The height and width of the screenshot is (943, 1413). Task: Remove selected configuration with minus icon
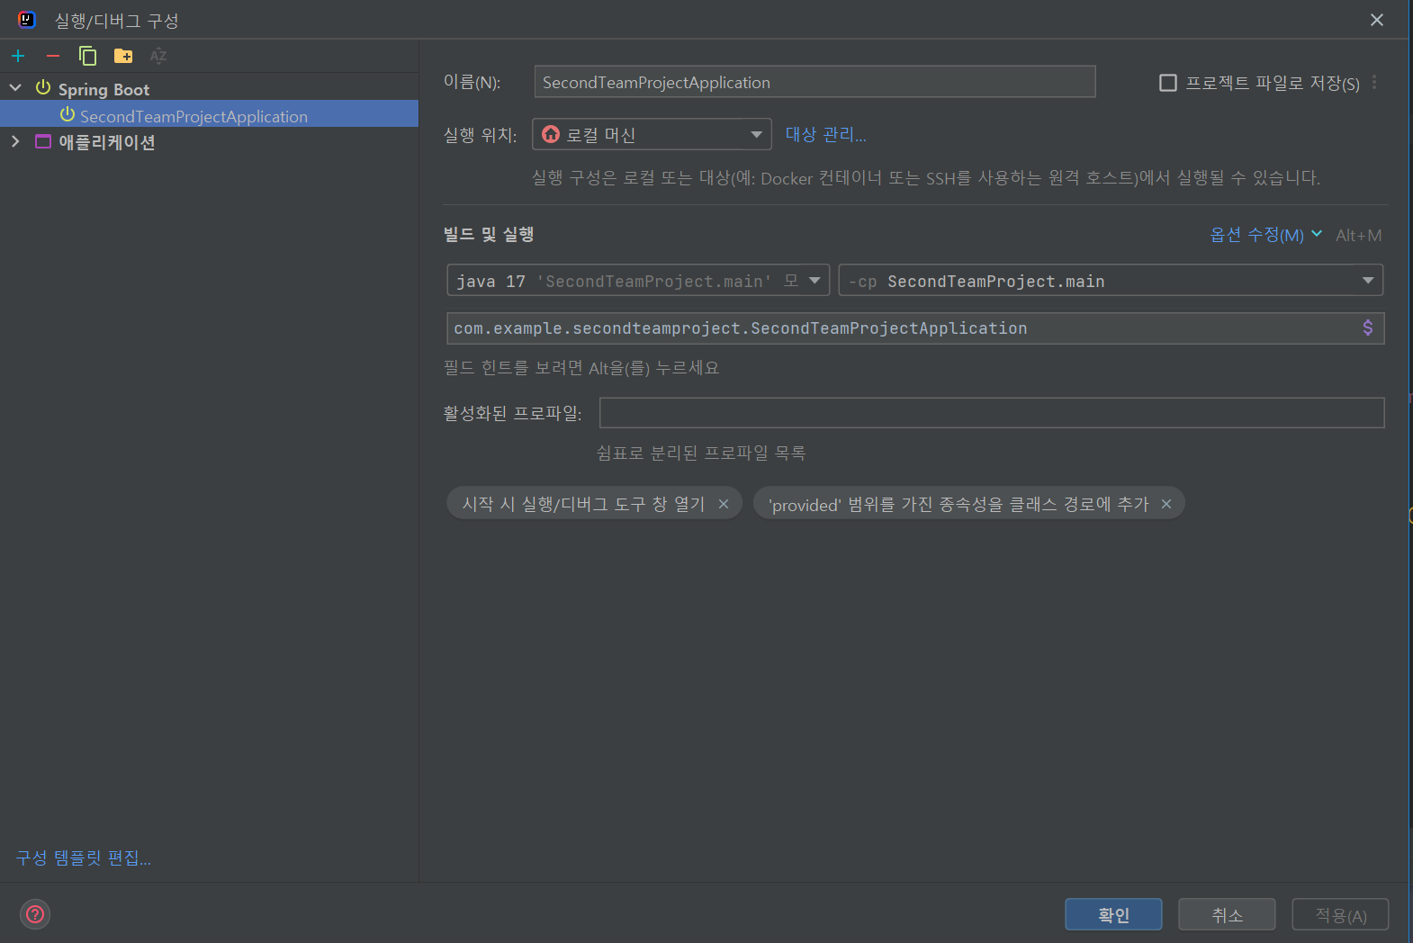click(53, 56)
